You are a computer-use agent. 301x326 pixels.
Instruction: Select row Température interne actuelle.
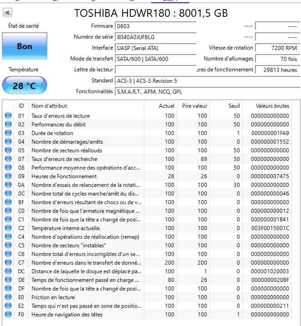click(147, 228)
